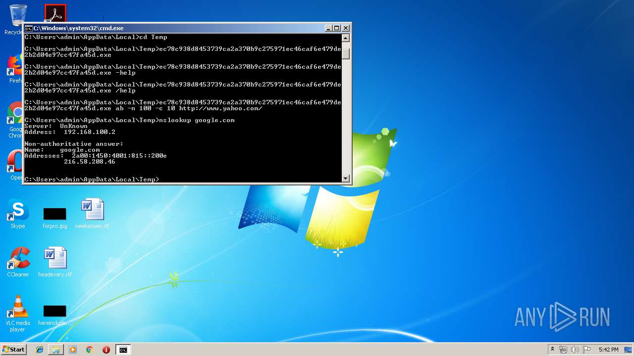Image resolution: width=634 pixels, height=356 pixels.
Task: Open the network tray icon
Action: tap(563, 350)
